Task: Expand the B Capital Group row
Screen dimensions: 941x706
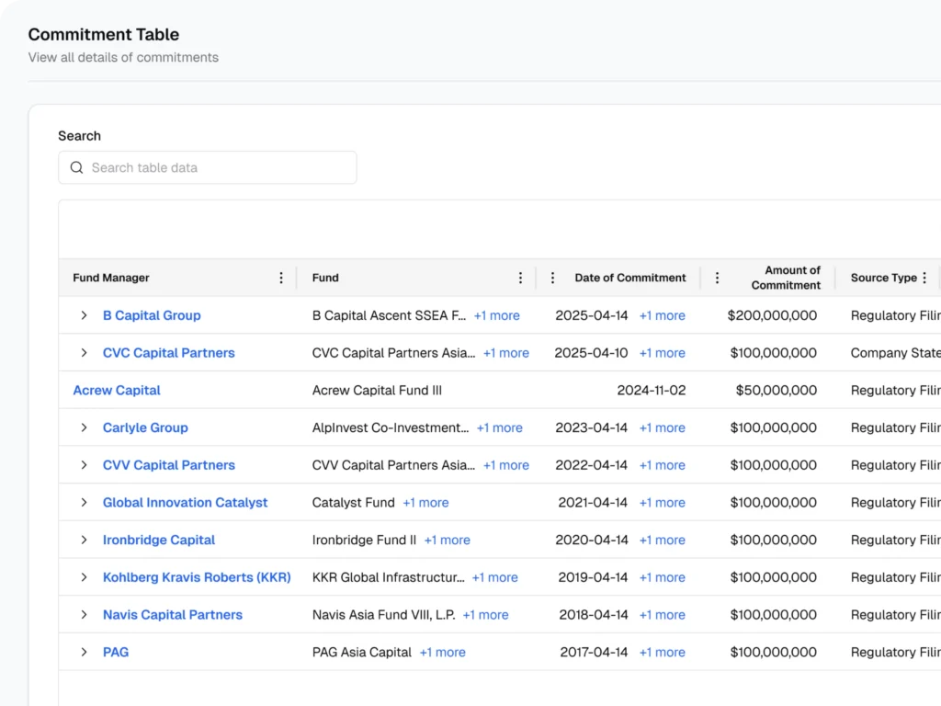Action: [84, 315]
